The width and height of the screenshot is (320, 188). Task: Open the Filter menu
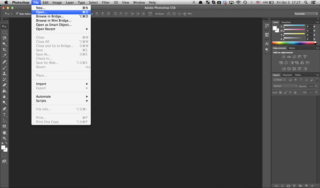click(x=106, y=2)
